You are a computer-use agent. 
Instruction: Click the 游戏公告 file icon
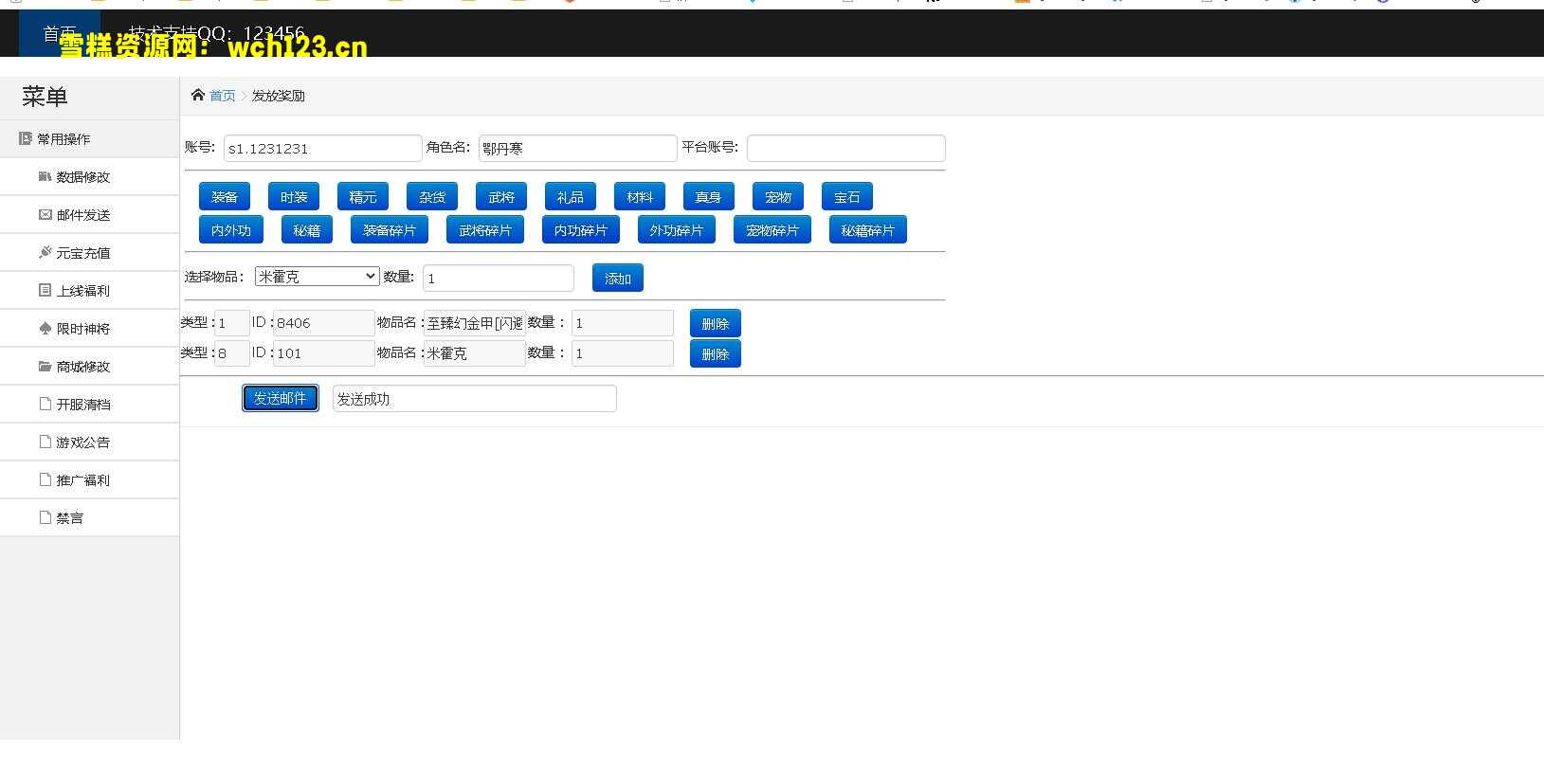45,442
